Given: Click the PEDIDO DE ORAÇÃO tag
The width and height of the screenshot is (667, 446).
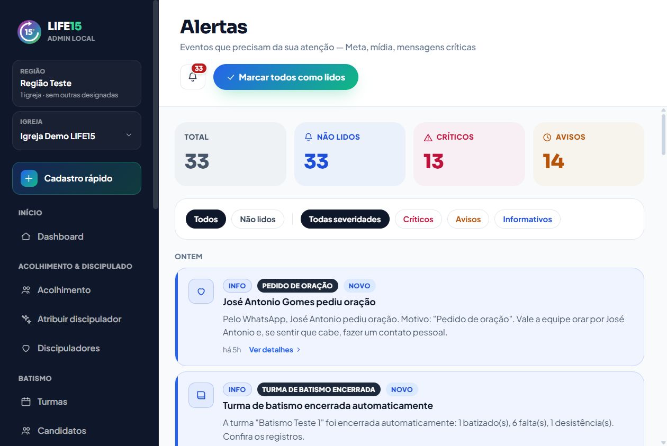Looking at the screenshot, I should [x=298, y=286].
